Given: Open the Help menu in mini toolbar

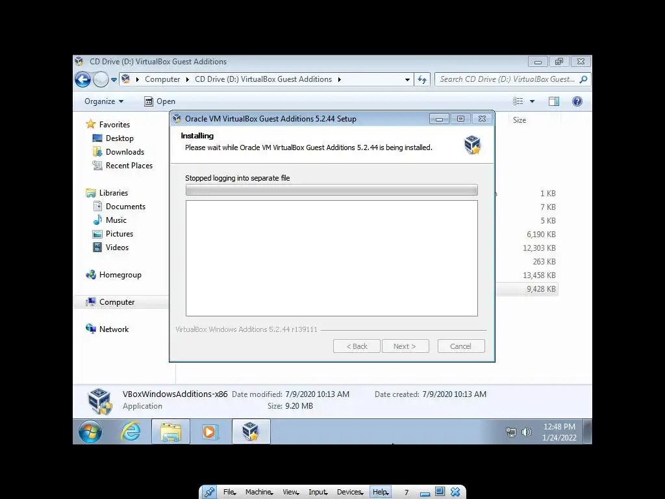Looking at the screenshot, I should pyautogui.click(x=381, y=492).
